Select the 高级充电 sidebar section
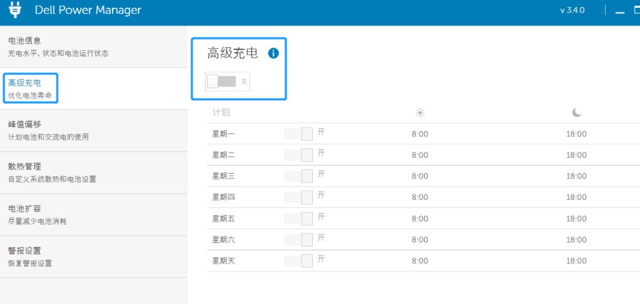 coord(94,88)
